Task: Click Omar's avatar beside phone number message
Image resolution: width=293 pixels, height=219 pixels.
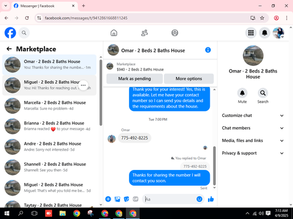Action: pos(111,139)
